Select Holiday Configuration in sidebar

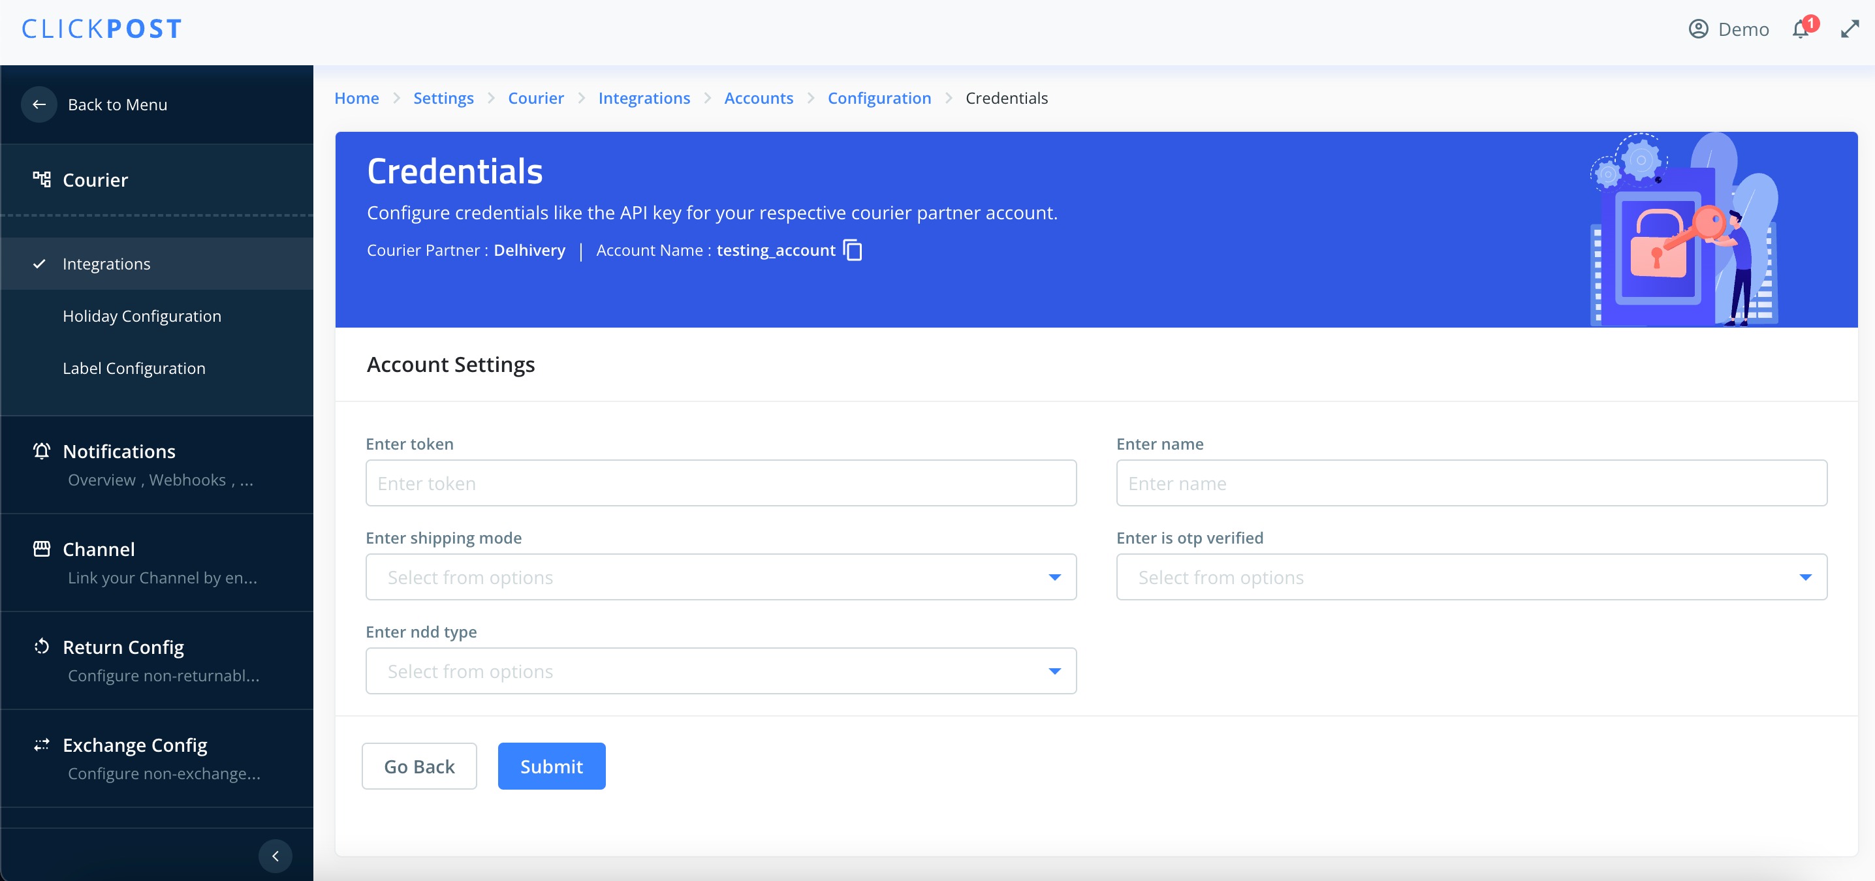(142, 317)
